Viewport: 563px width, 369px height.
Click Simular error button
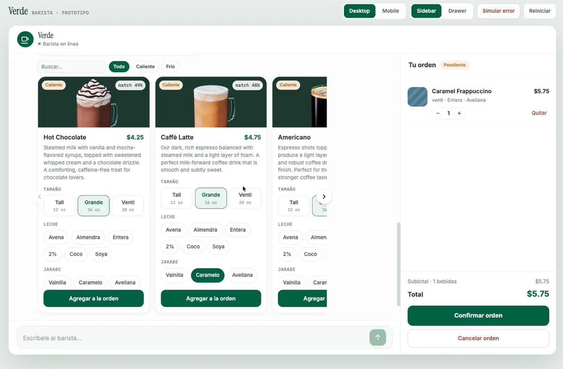(x=498, y=11)
